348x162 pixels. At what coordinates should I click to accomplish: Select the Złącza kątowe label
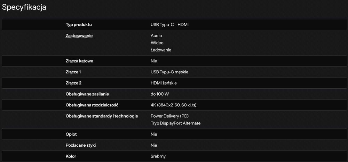pos(79,61)
